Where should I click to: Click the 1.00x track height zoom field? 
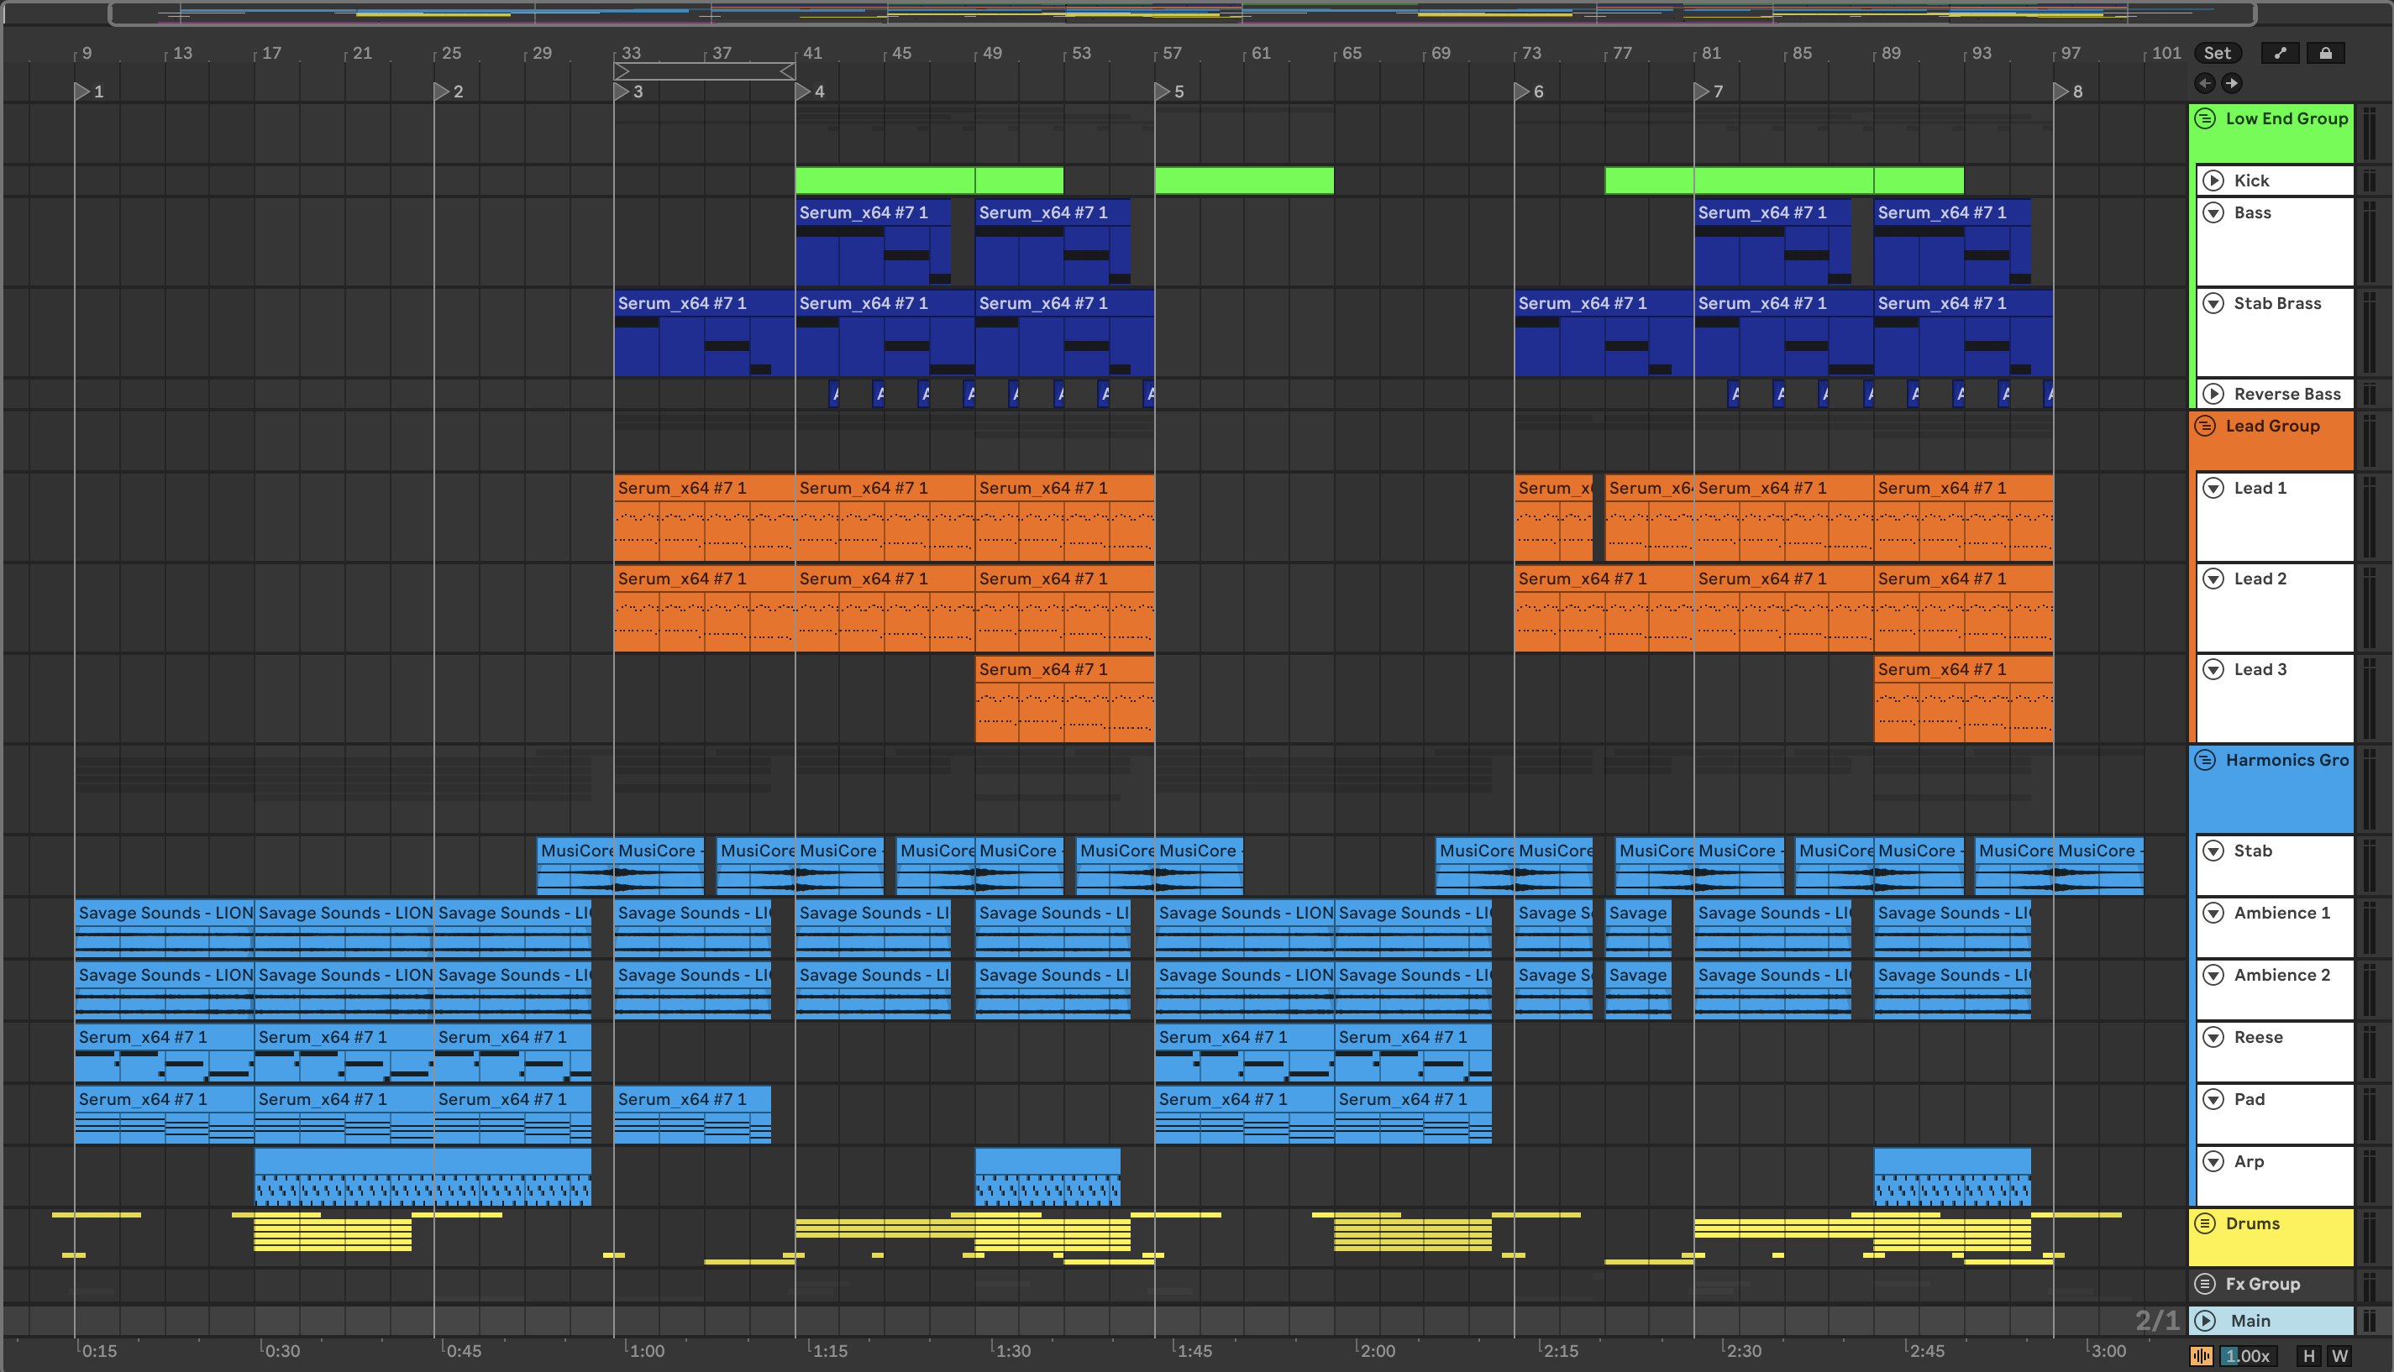coord(2248,1355)
